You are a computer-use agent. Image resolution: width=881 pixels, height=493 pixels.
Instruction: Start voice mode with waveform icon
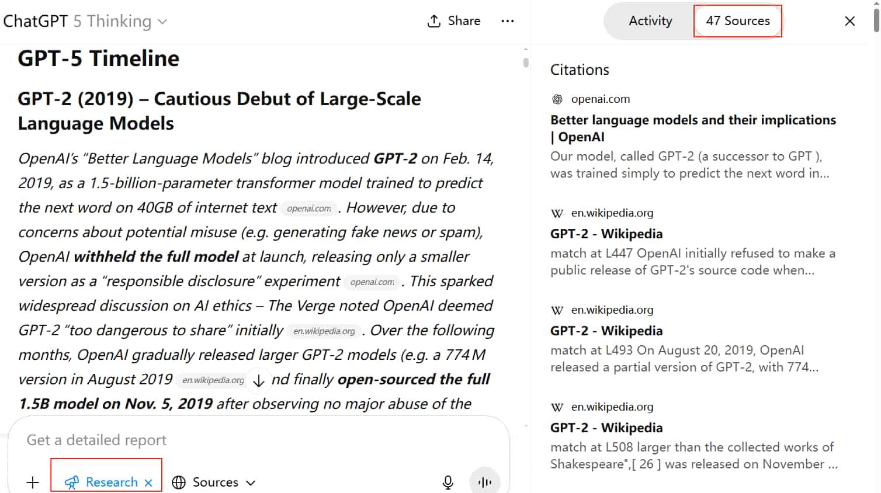tap(484, 482)
